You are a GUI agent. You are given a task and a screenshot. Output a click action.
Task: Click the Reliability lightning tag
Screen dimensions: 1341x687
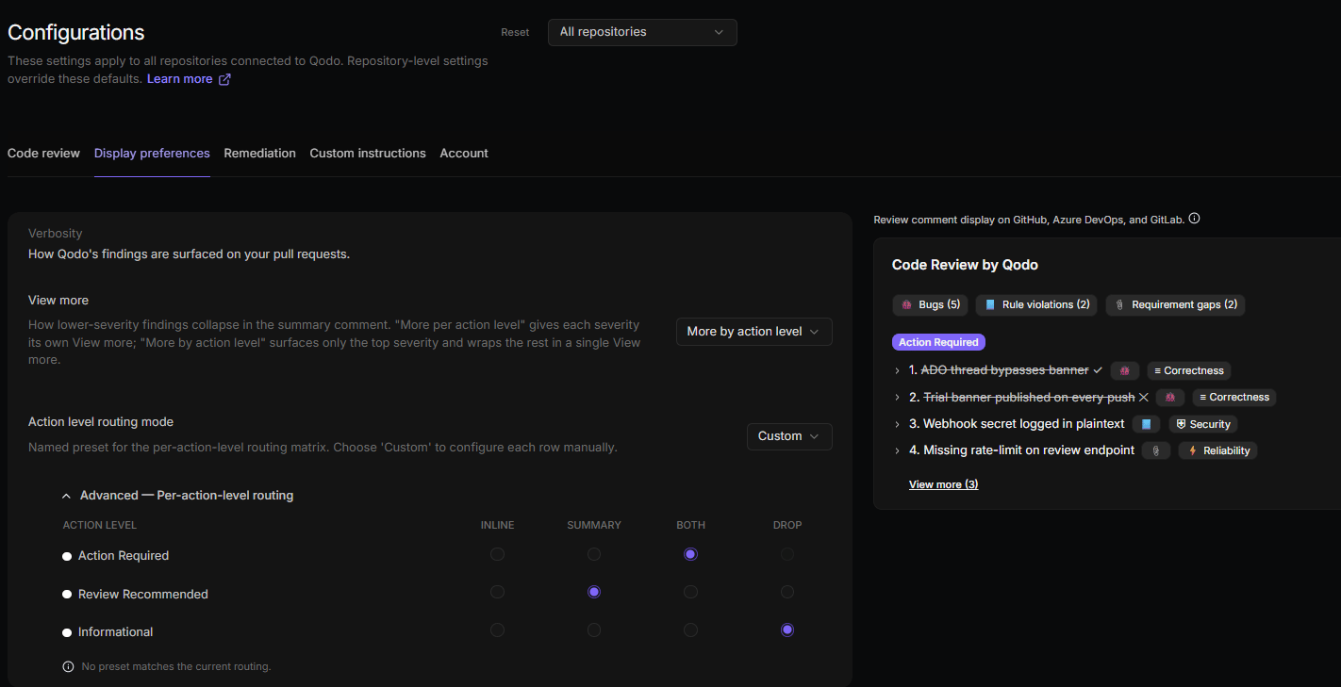[1217, 450]
